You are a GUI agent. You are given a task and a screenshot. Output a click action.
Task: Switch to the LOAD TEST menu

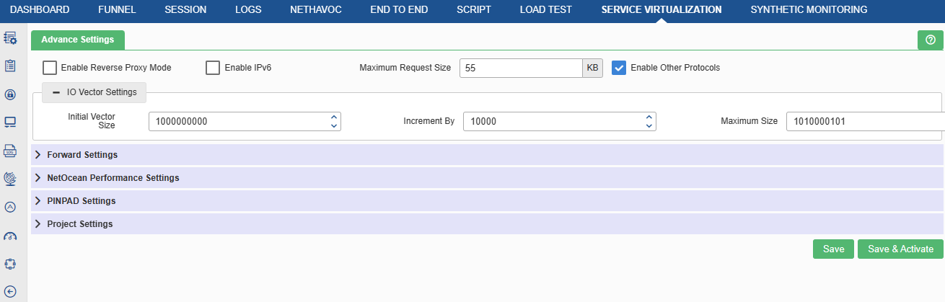click(545, 10)
